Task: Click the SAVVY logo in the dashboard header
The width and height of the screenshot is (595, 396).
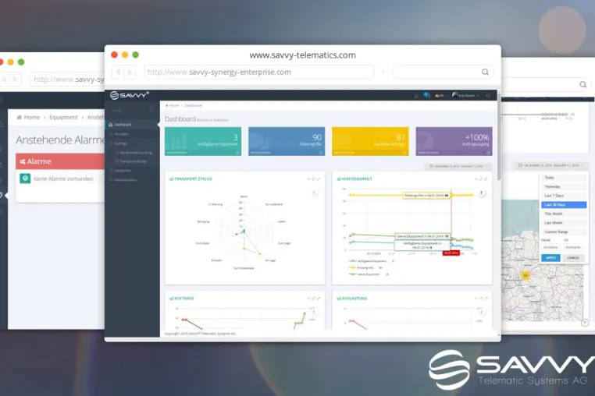Action: [x=130, y=95]
